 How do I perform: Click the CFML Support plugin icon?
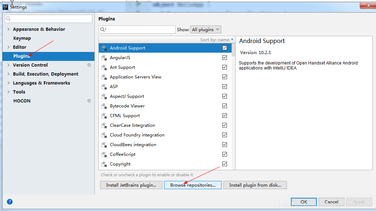104,116
